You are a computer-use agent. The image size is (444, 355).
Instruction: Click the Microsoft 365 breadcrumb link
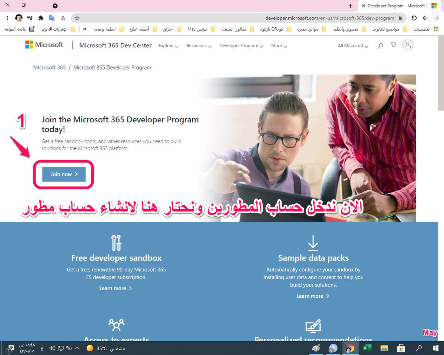point(49,68)
